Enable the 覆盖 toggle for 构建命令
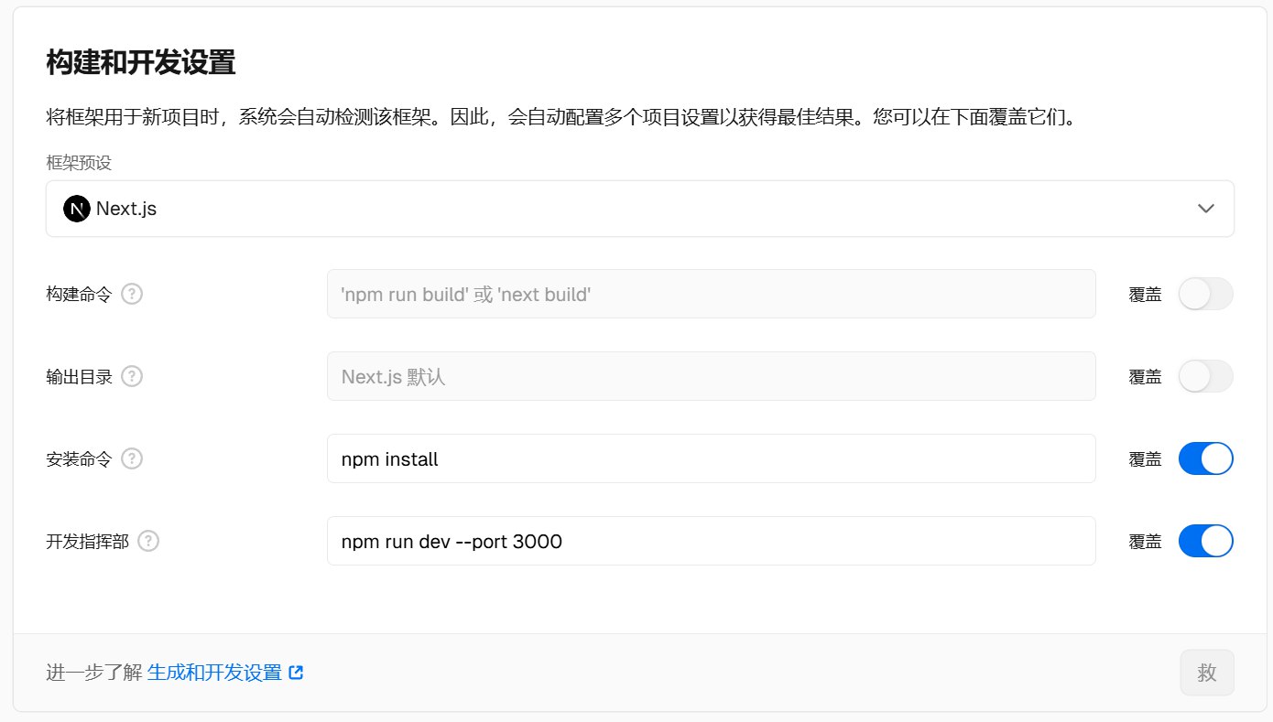This screenshot has width=1273, height=722. click(1206, 294)
